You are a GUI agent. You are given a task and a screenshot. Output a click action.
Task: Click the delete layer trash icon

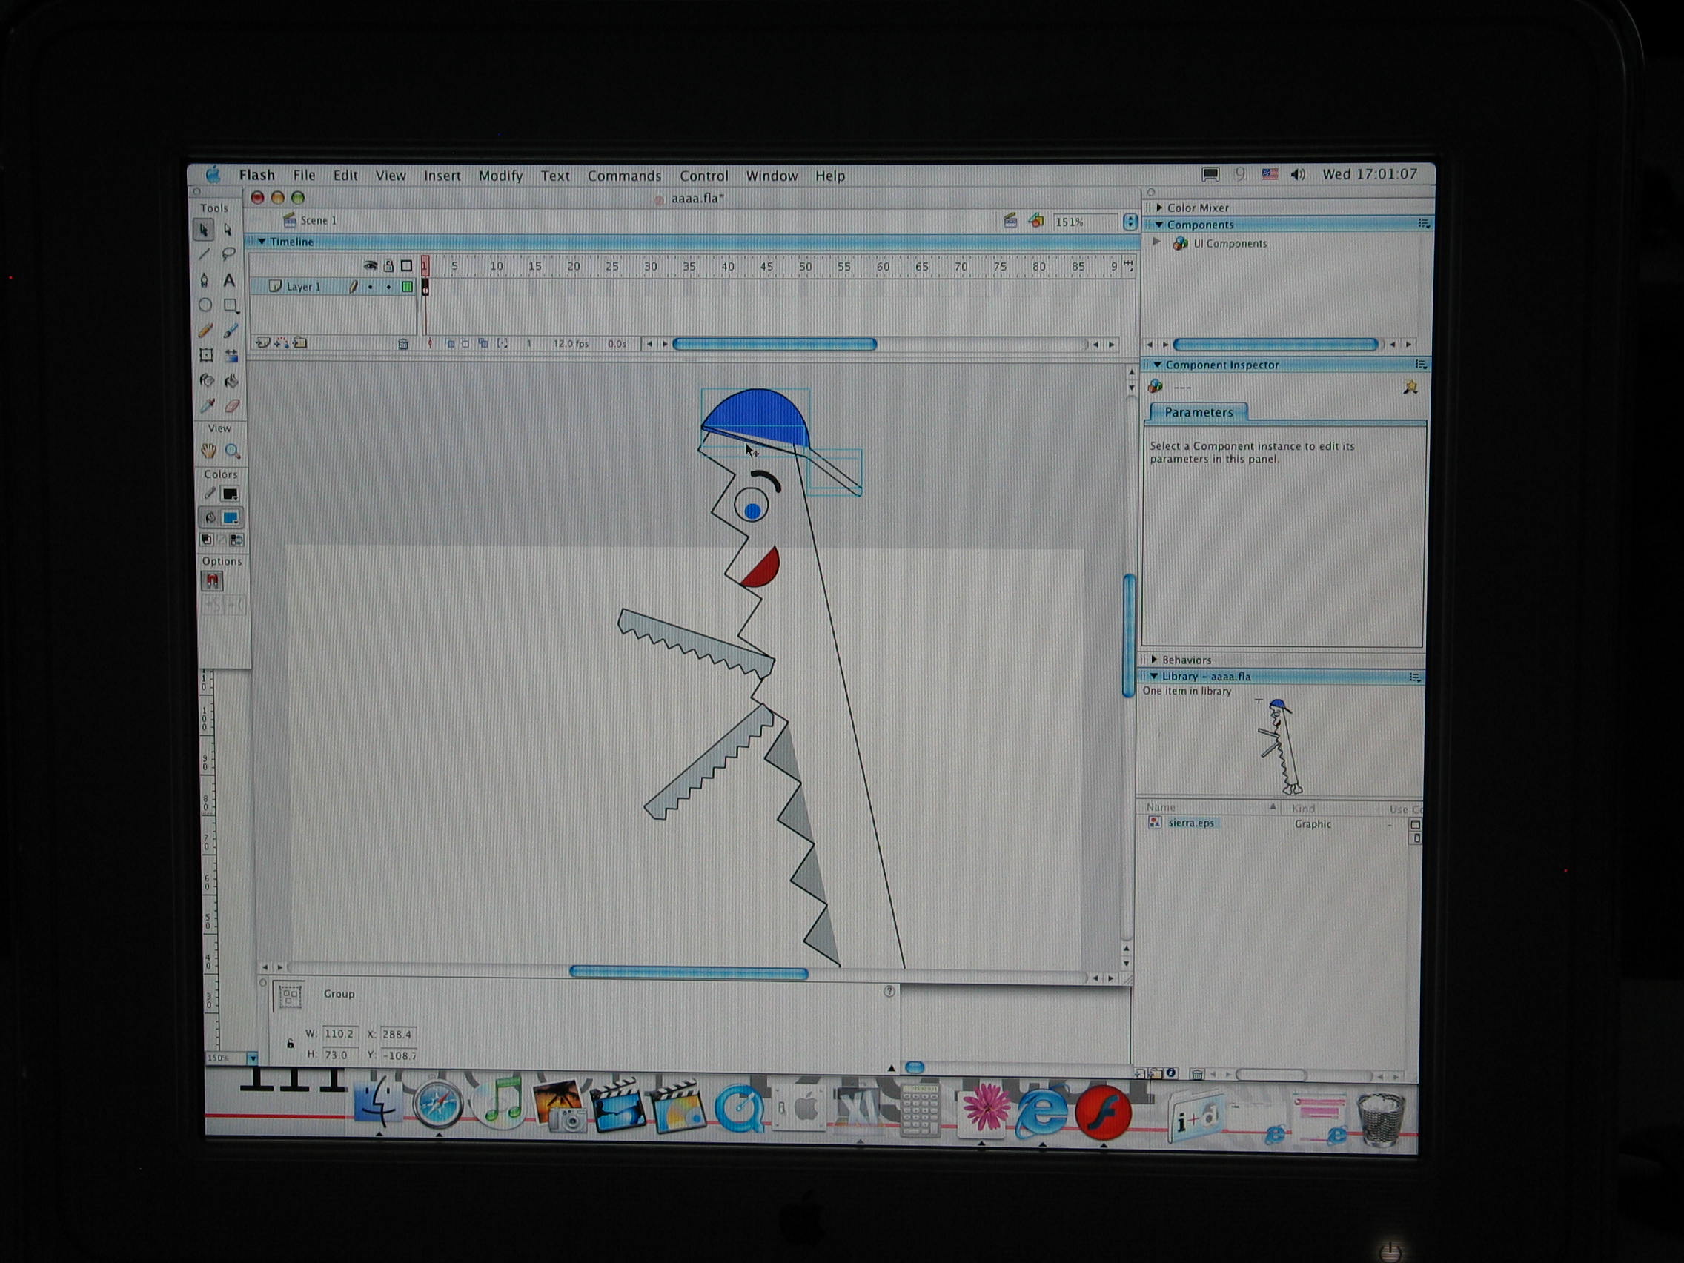(x=403, y=344)
